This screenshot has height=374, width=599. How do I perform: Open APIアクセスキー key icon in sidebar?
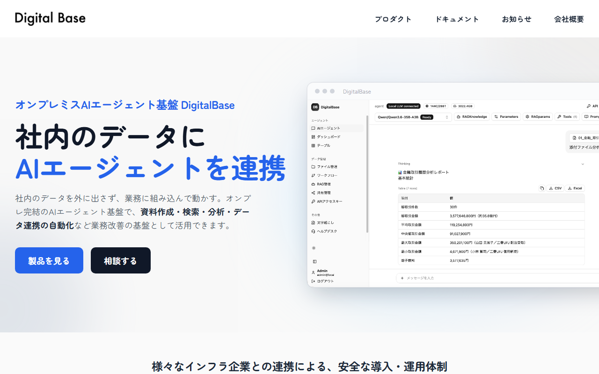[313, 201]
